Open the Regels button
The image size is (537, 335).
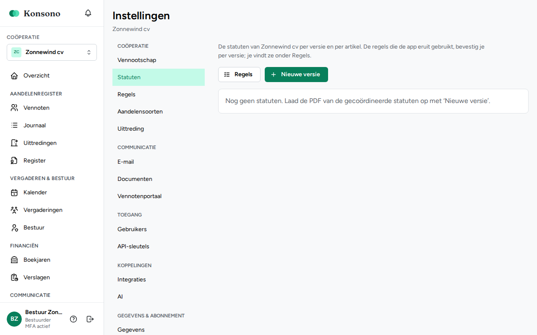point(239,75)
